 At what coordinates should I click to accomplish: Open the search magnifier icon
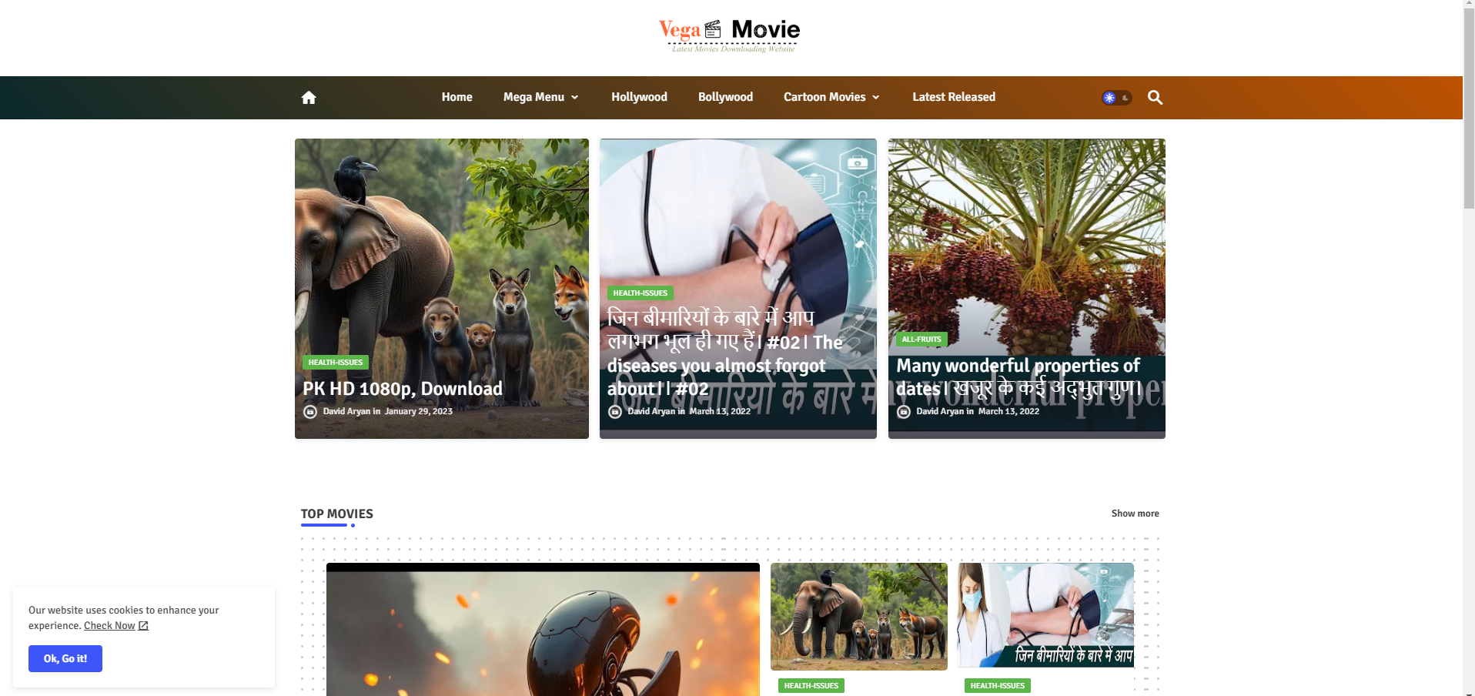(1155, 97)
